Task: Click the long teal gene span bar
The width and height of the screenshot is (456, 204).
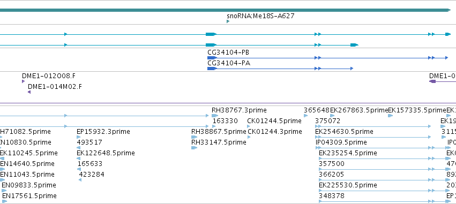Action: (x=226, y=10)
